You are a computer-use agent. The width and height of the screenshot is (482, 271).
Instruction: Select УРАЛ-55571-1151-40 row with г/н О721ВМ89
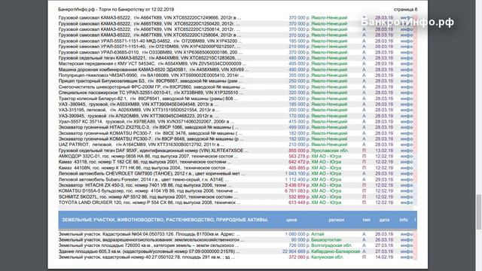click(x=149, y=47)
